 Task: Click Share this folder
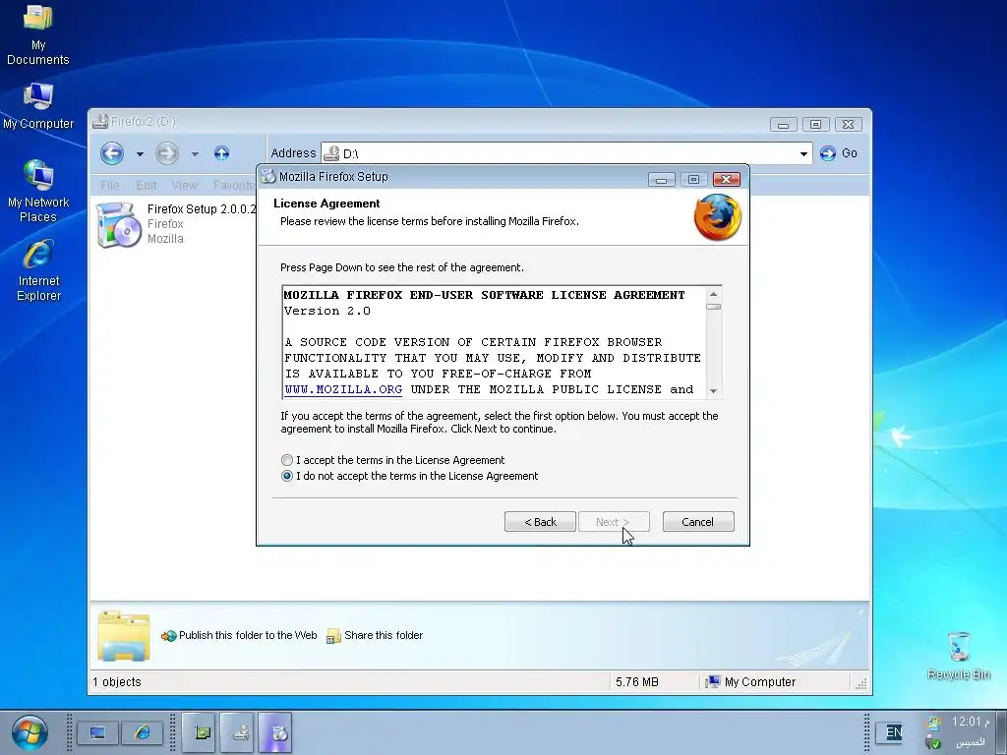(x=375, y=636)
